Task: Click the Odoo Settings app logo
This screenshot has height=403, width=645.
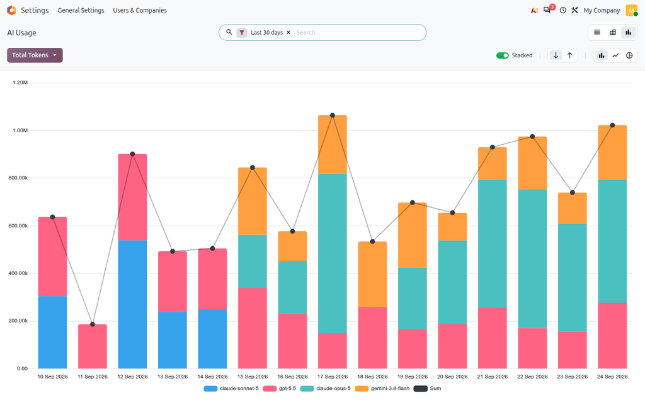Action: tap(11, 10)
